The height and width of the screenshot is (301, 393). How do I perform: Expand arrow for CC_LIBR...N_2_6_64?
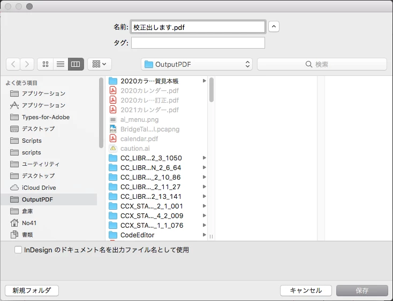[x=205, y=167]
